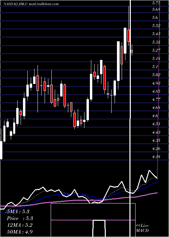Click the 4.43 price axis label

click(x=156, y=132)
